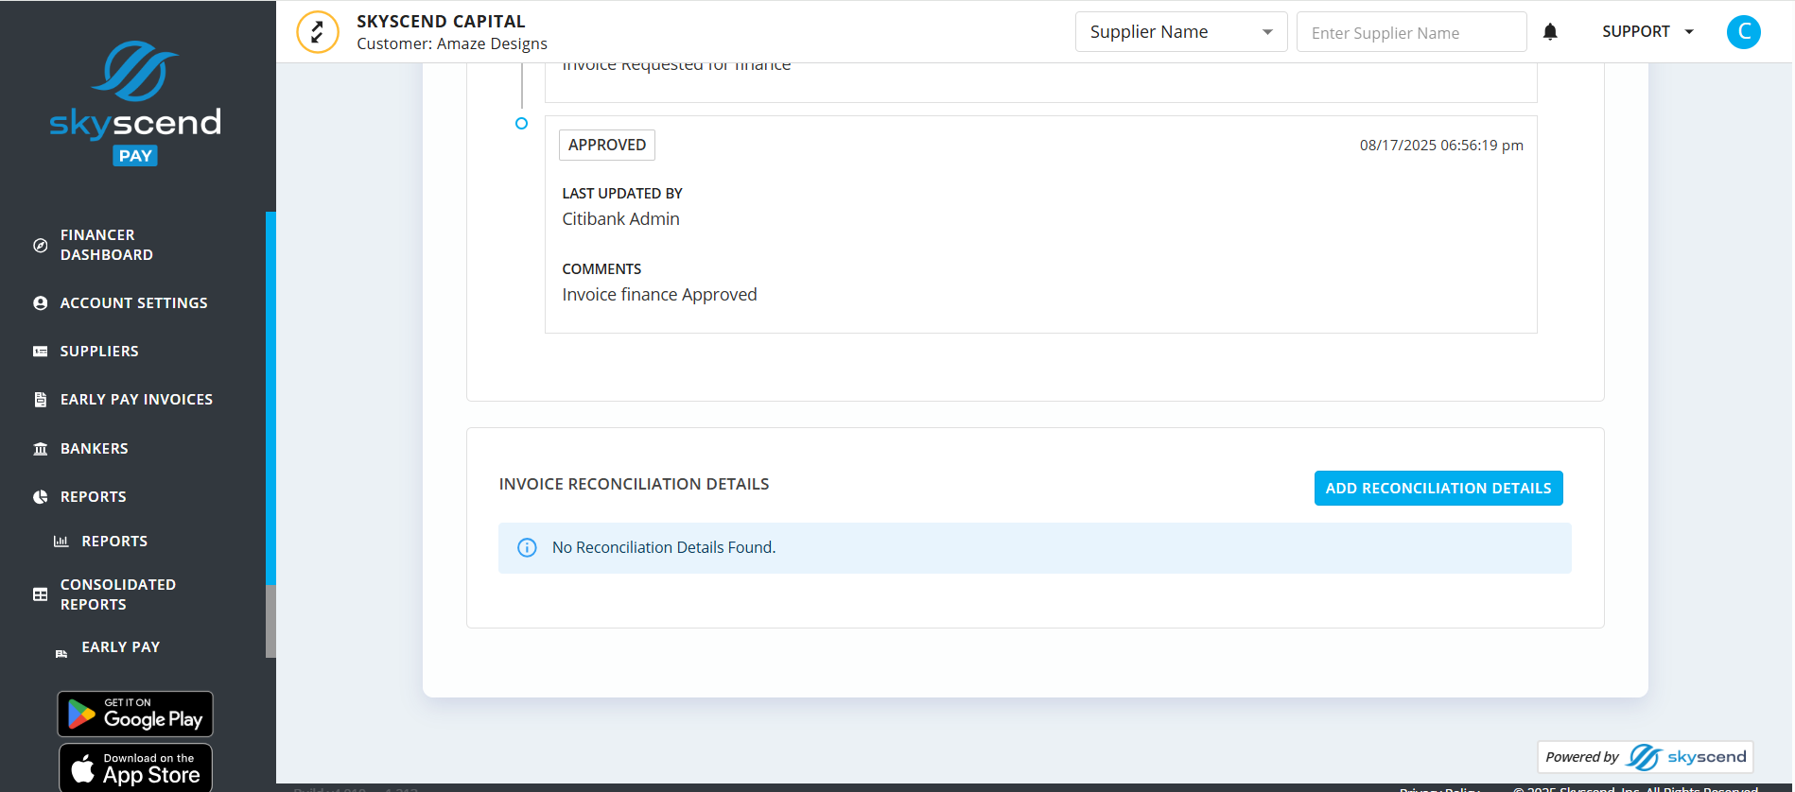The width and height of the screenshot is (1795, 792).
Task: Open the Supplier Name dropdown
Action: coord(1181,32)
